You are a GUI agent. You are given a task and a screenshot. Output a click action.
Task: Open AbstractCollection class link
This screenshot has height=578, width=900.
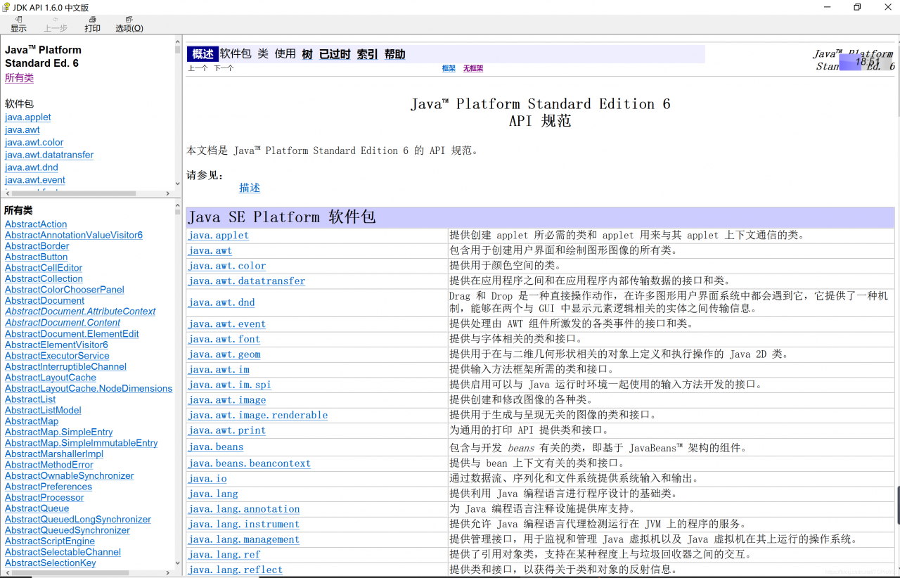pyautogui.click(x=44, y=279)
